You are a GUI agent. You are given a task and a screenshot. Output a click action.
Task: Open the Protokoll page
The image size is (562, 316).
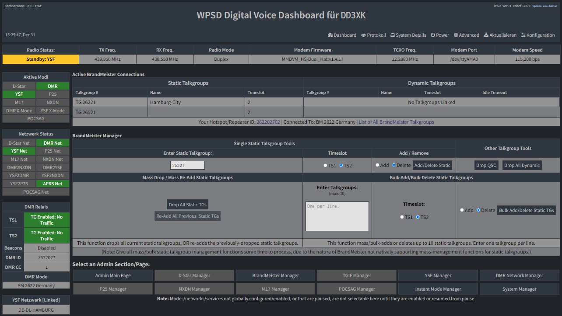(373, 35)
